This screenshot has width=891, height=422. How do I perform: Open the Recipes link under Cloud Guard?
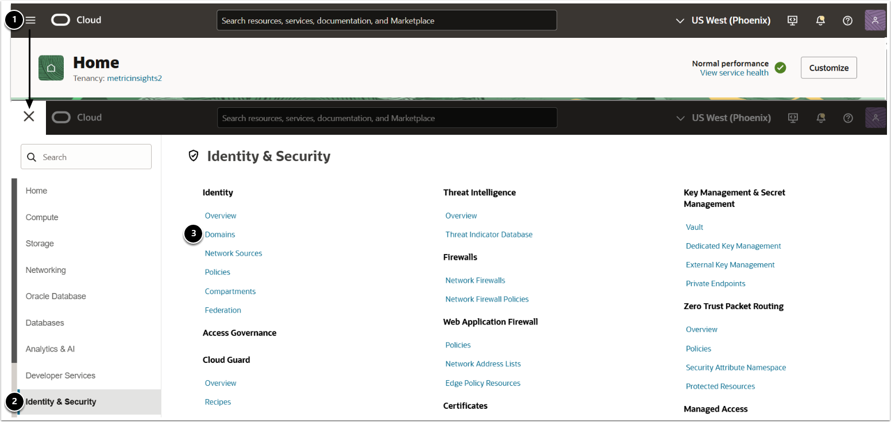218,402
